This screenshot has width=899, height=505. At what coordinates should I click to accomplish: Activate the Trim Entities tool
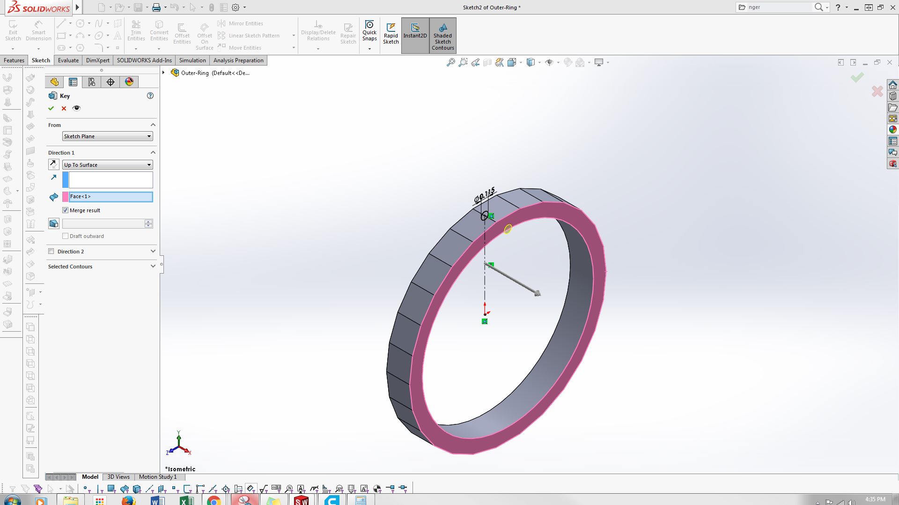(136, 31)
